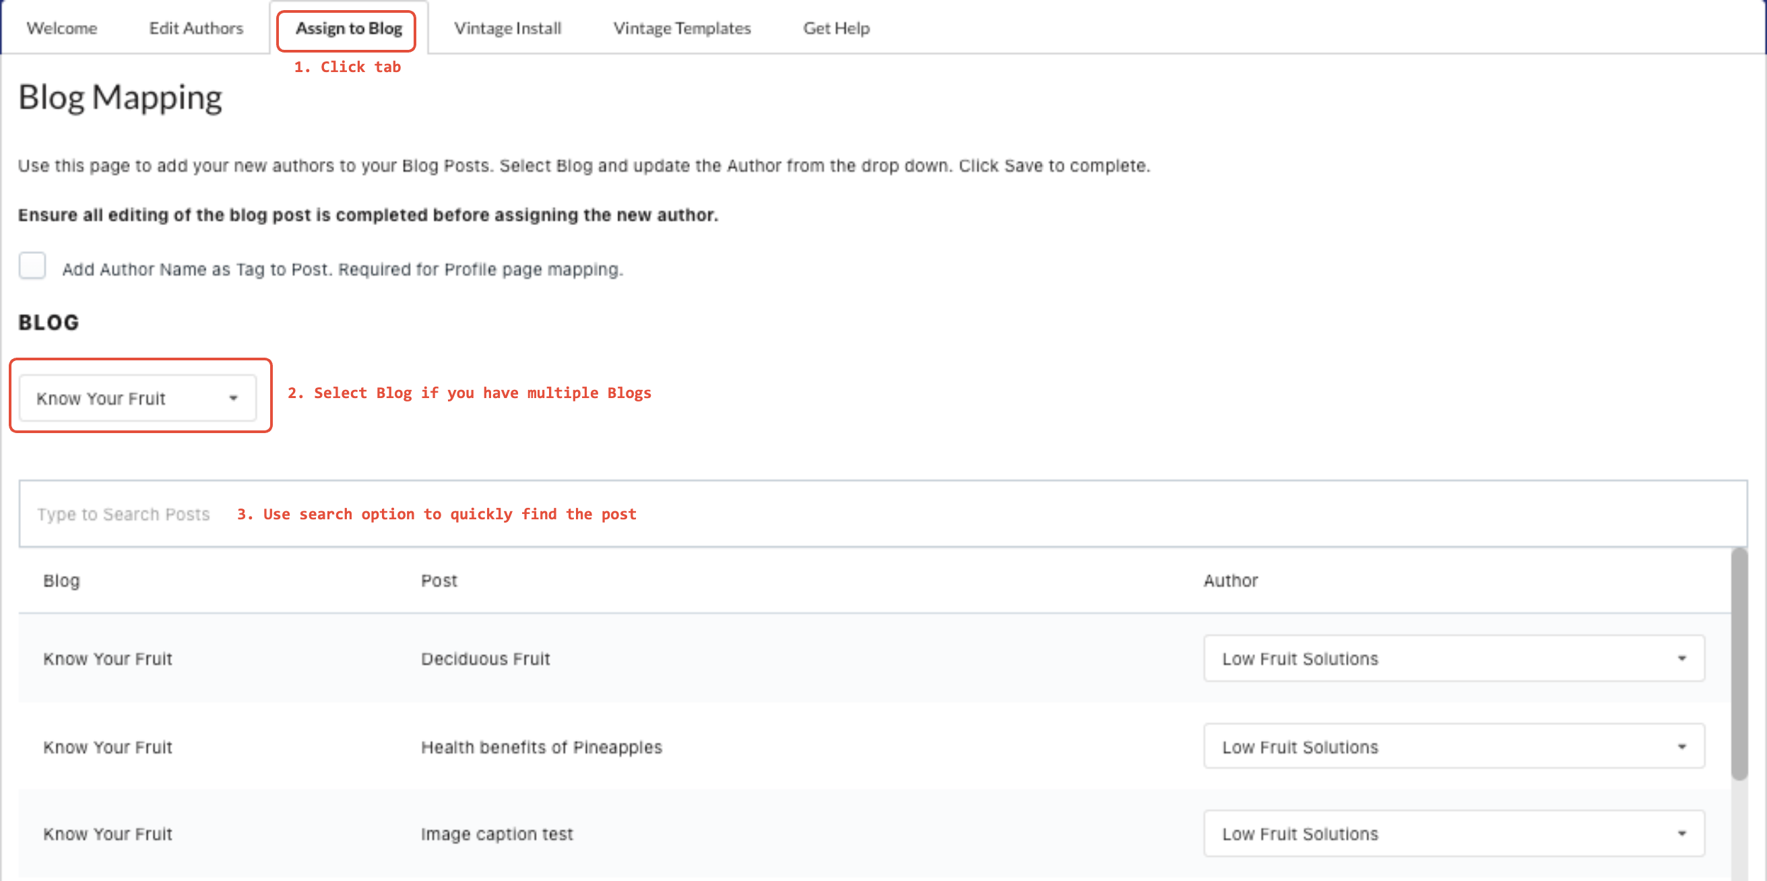Open the Welcome tab
Screen dimensions: 1767x881
[62, 28]
